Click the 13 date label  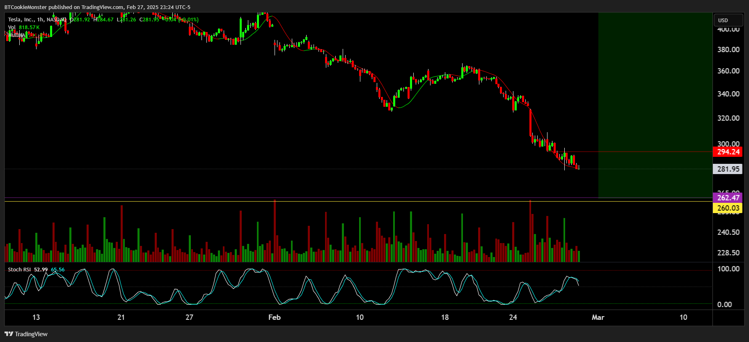click(x=36, y=317)
